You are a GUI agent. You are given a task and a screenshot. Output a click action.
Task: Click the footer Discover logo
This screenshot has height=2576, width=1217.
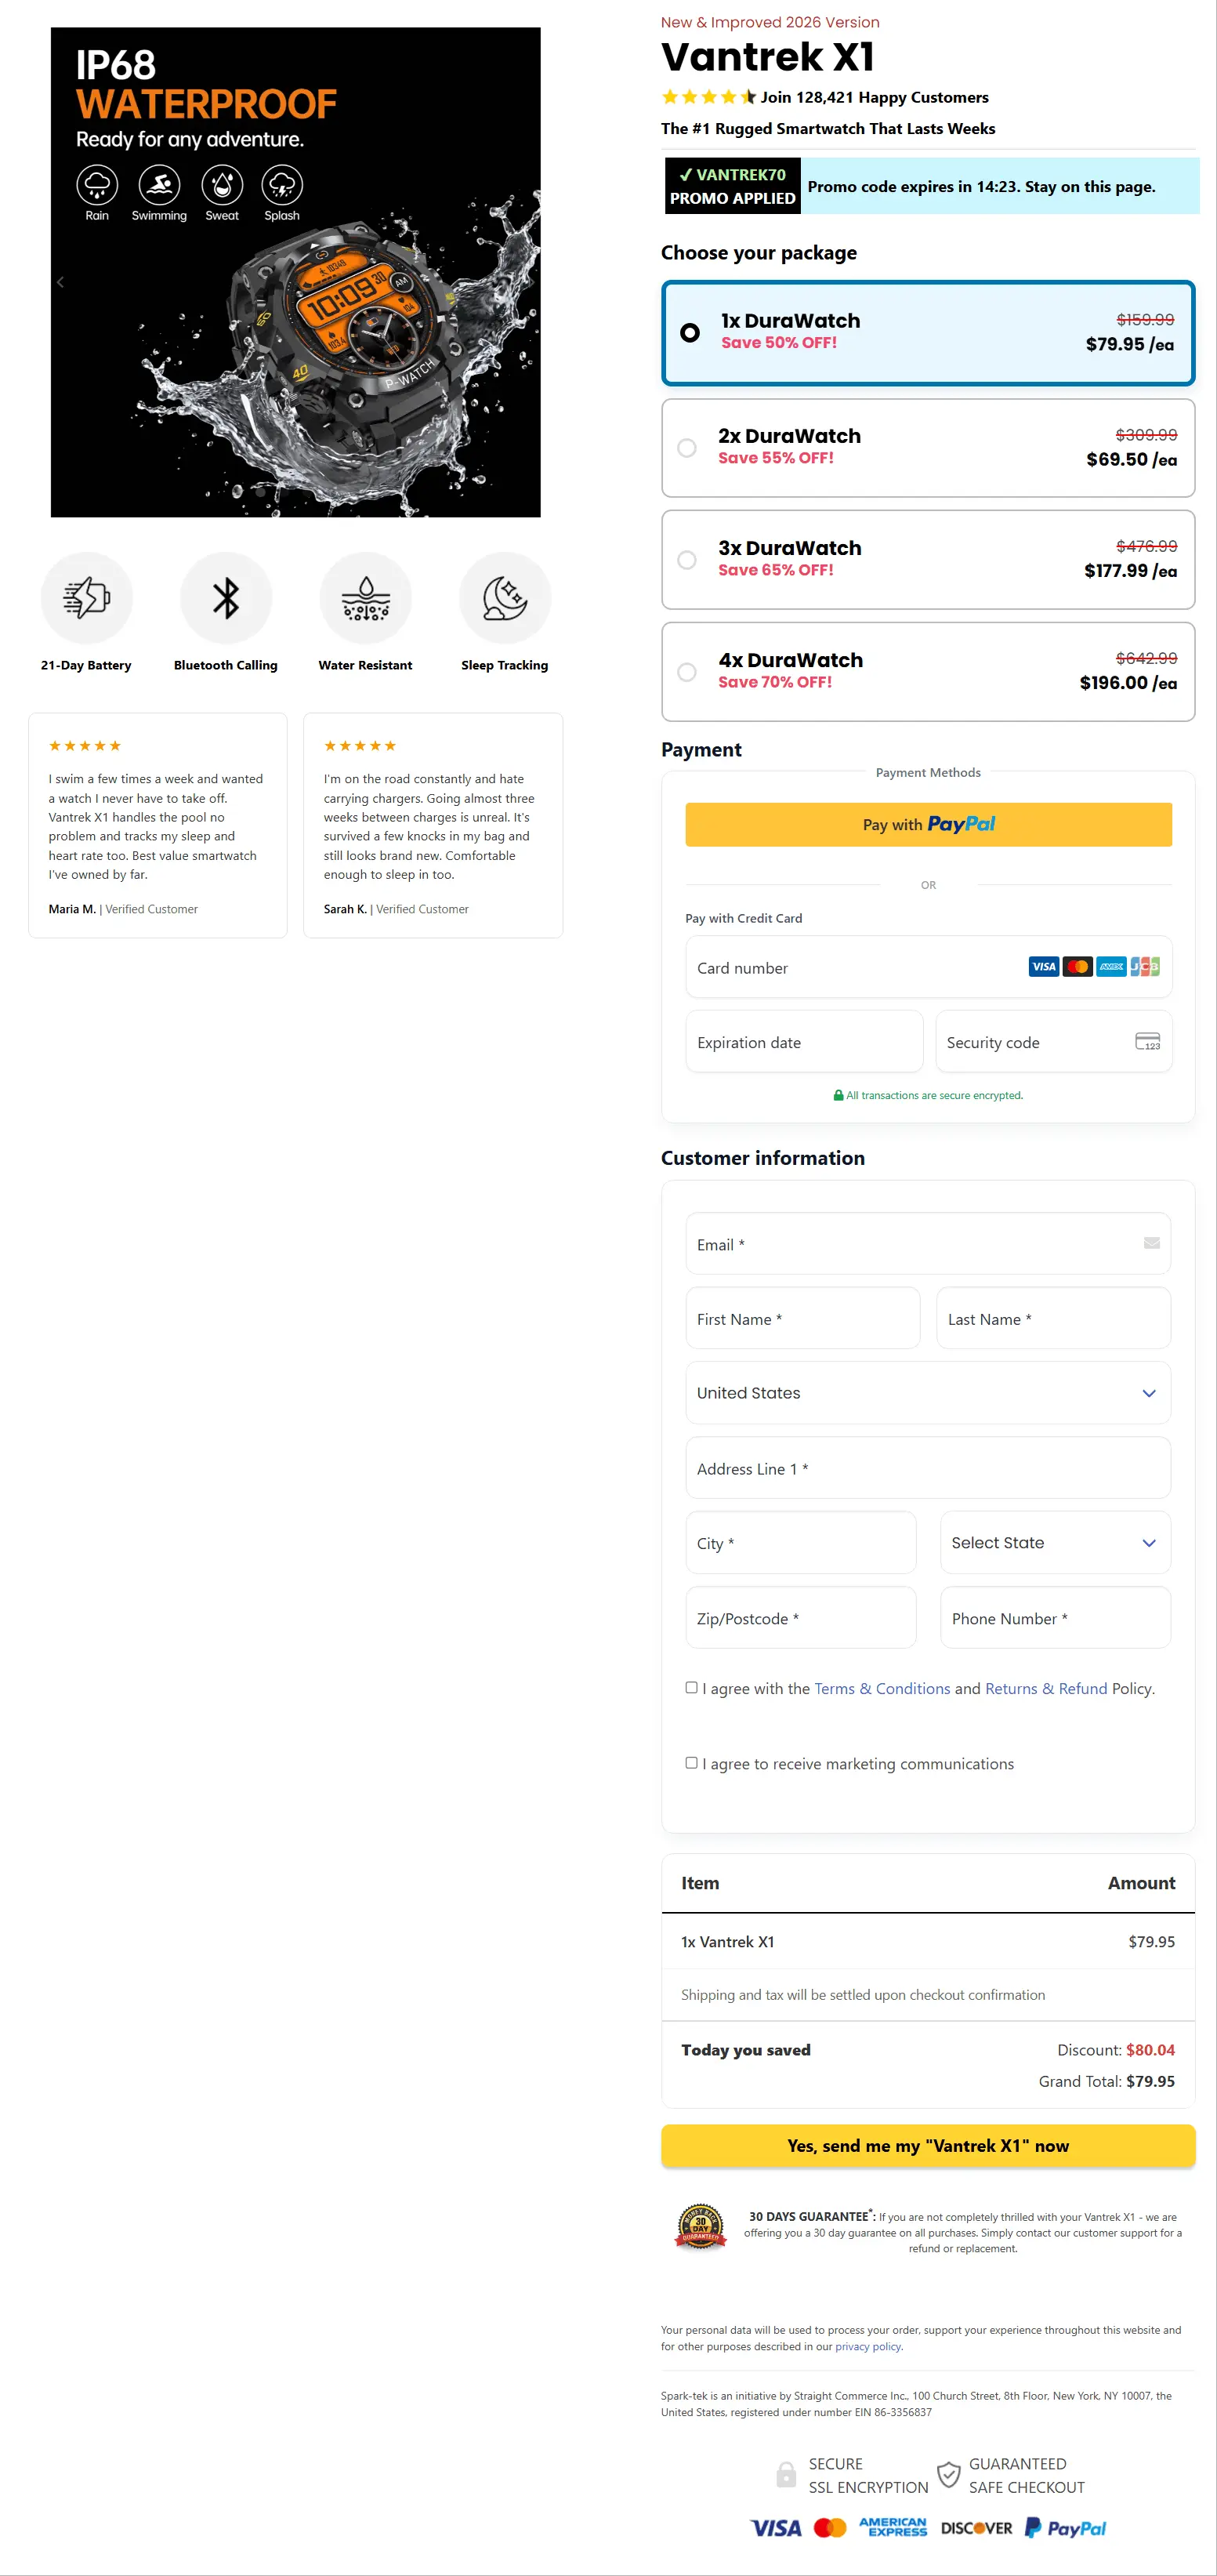976,2528
